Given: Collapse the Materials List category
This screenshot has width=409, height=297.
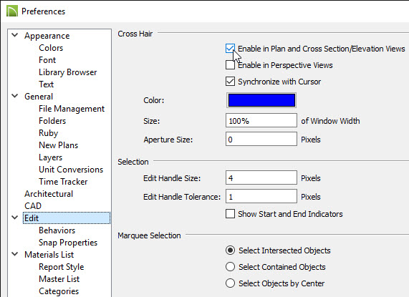Looking at the screenshot, I should click(15, 254).
